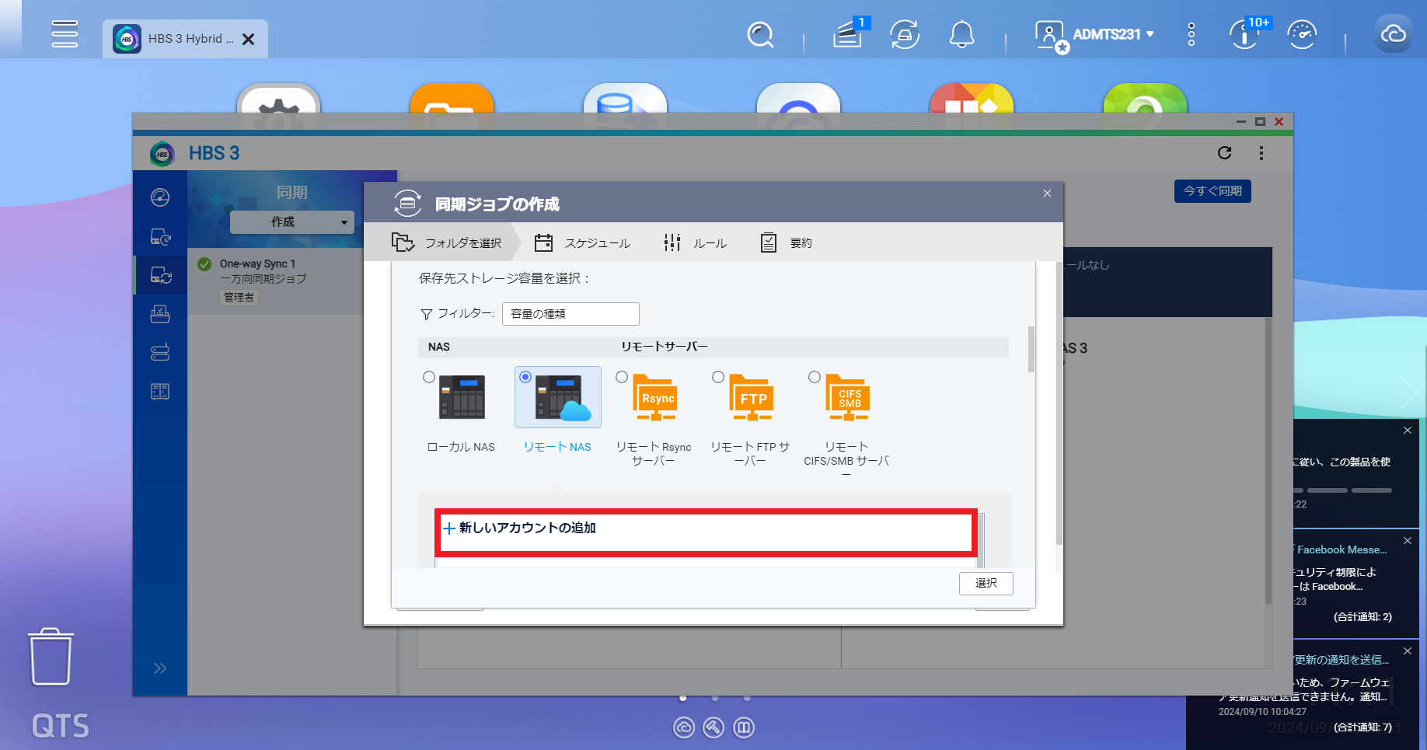Click 新しいアカウントの追加 add account

(706, 532)
